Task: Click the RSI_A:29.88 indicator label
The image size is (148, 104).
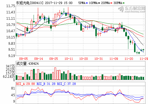Action: coord(26,84)
